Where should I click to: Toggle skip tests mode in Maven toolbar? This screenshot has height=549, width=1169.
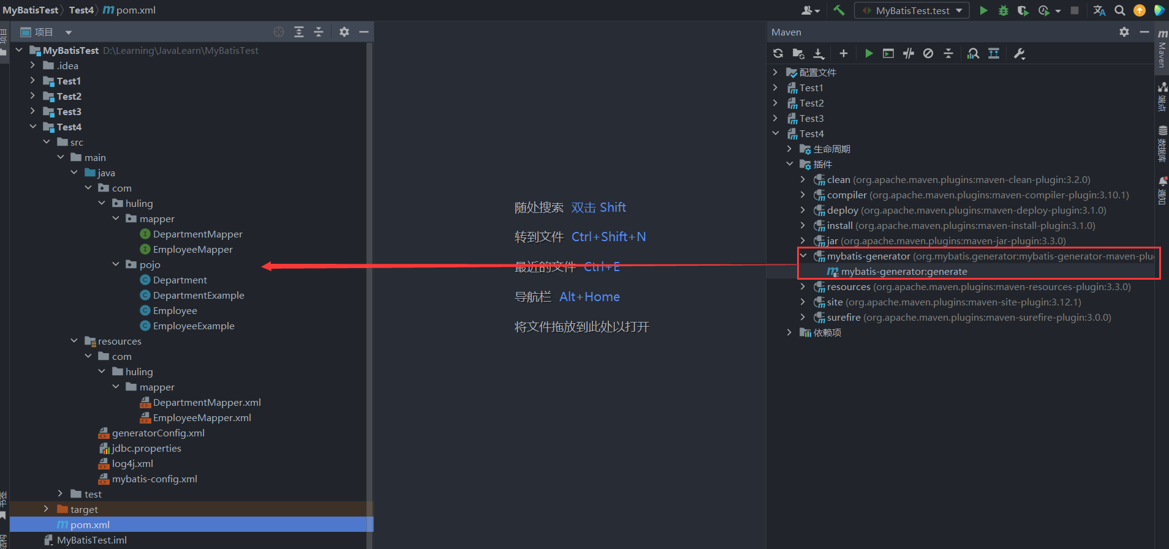(928, 53)
